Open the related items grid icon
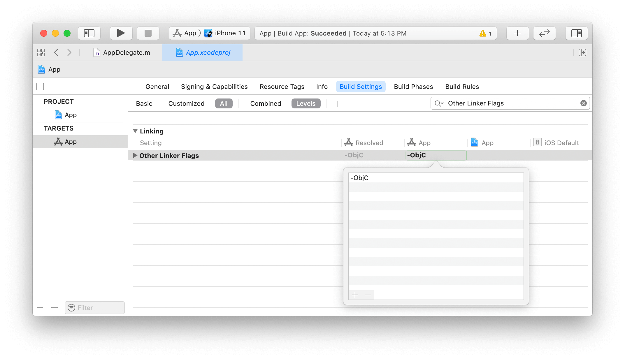This screenshot has height=359, width=625. pyautogui.click(x=41, y=52)
